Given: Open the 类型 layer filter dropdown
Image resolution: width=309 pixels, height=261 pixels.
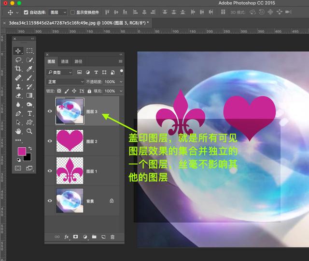Looking at the screenshot, I should pyautogui.click(x=59, y=73).
